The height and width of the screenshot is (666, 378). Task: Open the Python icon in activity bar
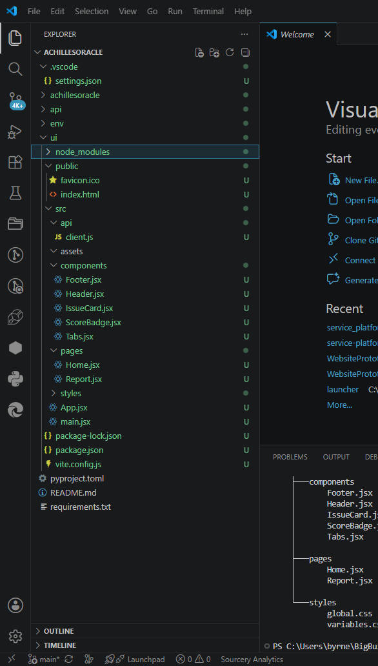click(15, 379)
